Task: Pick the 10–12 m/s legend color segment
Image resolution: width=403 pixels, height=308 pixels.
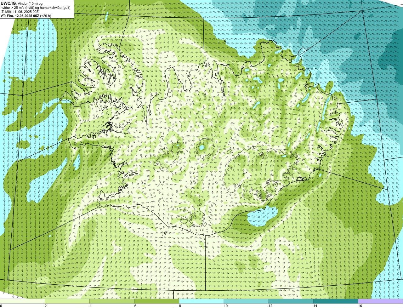Action: [246, 301]
